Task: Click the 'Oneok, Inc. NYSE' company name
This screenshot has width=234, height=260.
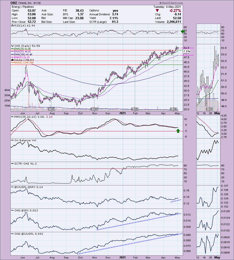Action: [x=29, y=3]
